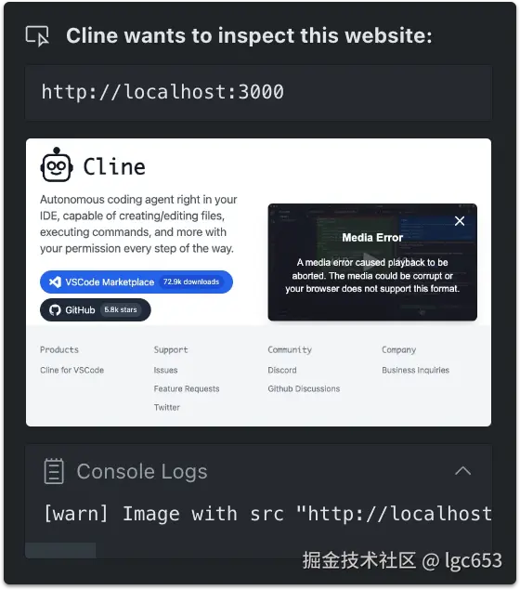This screenshot has height=590, width=520.
Task: Click the video player play button
Action: [370, 260]
